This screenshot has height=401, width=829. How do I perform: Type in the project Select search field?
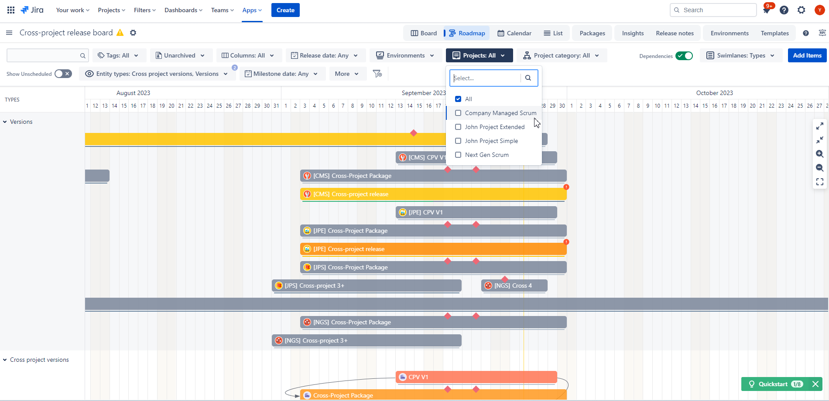(485, 78)
